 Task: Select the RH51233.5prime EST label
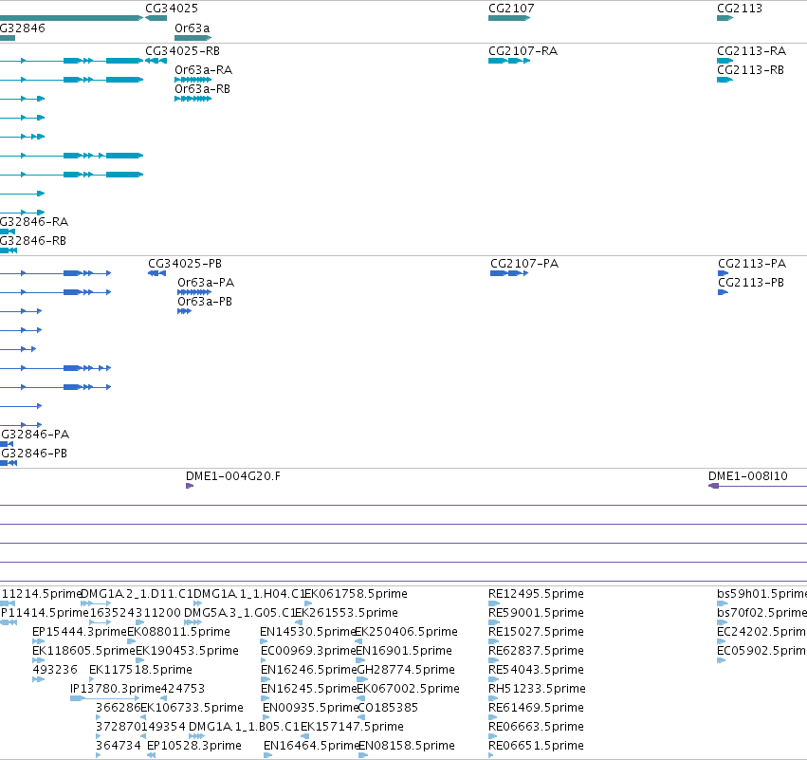[x=537, y=689]
